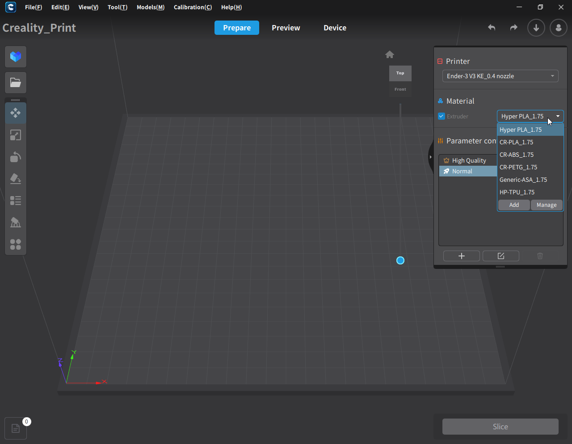Choose CR-ABS_1.75 material option
Screen dimensions: 572x444
point(530,155)
